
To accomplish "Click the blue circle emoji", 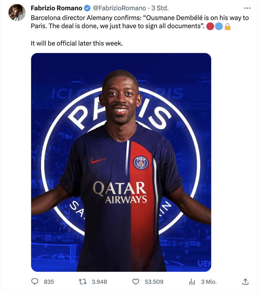I will 219,26.
